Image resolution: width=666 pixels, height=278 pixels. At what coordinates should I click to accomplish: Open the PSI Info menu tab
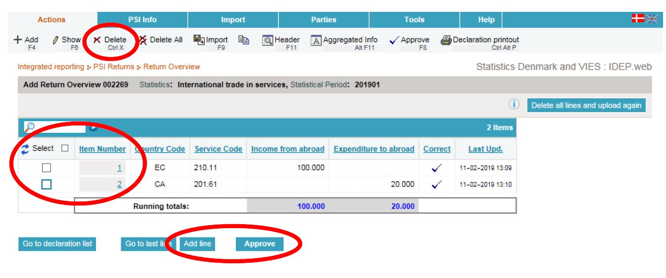(x=142, y=20)
